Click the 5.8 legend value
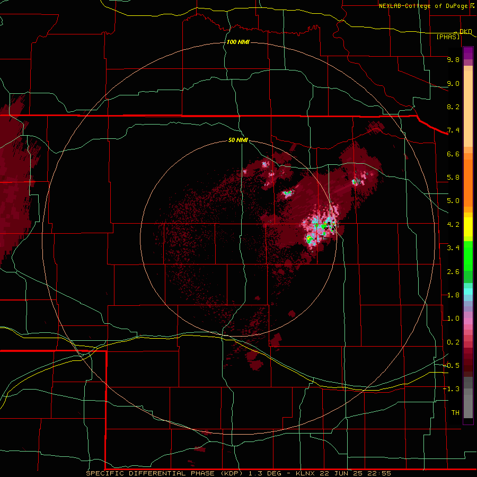 tap(453, 178)
